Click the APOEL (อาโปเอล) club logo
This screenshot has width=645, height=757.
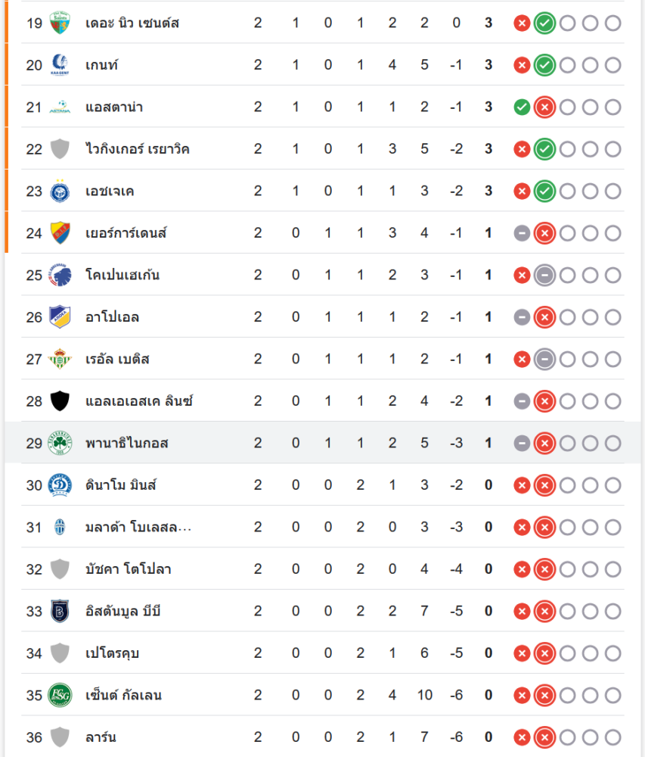[60, 316]
